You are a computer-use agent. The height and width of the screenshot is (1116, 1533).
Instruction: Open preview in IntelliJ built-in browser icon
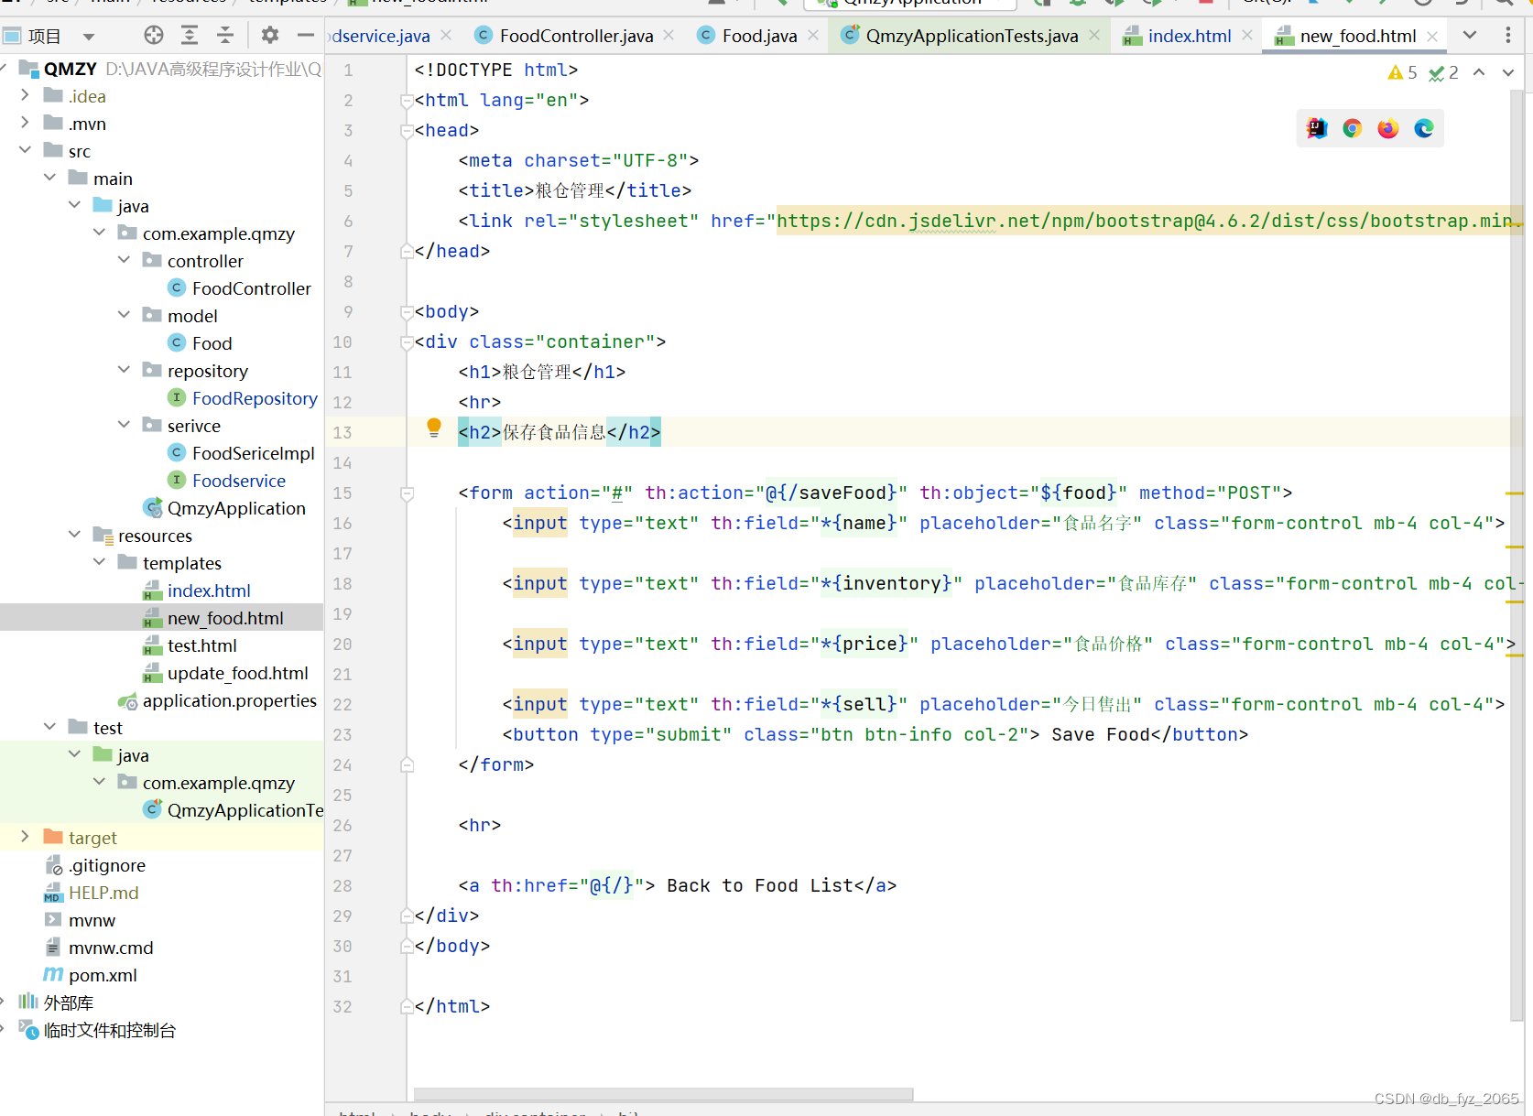[1317, 129]
